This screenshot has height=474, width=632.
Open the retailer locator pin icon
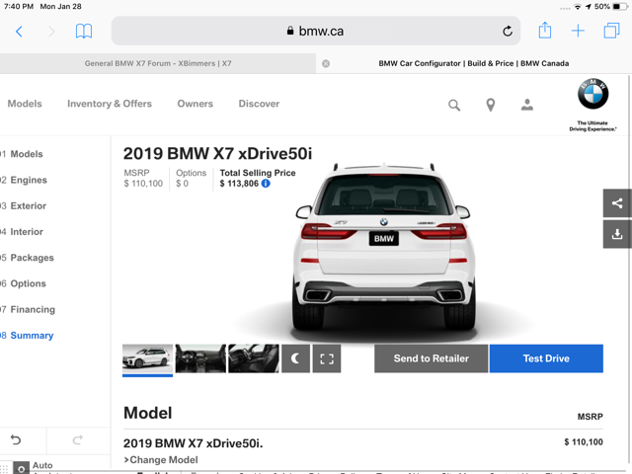(491, 105)
